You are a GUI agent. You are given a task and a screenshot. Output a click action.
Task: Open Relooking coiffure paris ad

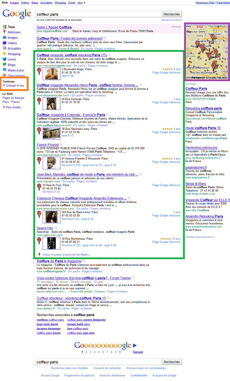point(204,108)
